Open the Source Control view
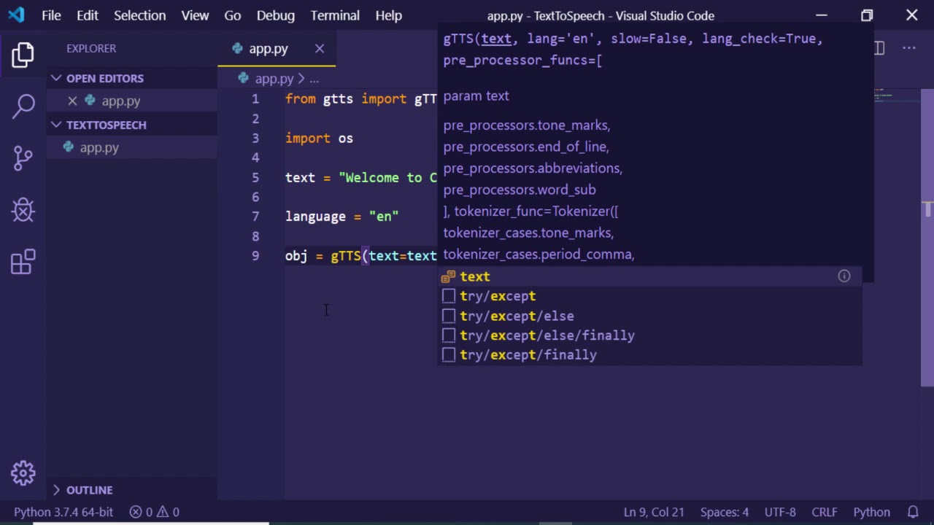The image size is (934, 525). coord(23,157)
